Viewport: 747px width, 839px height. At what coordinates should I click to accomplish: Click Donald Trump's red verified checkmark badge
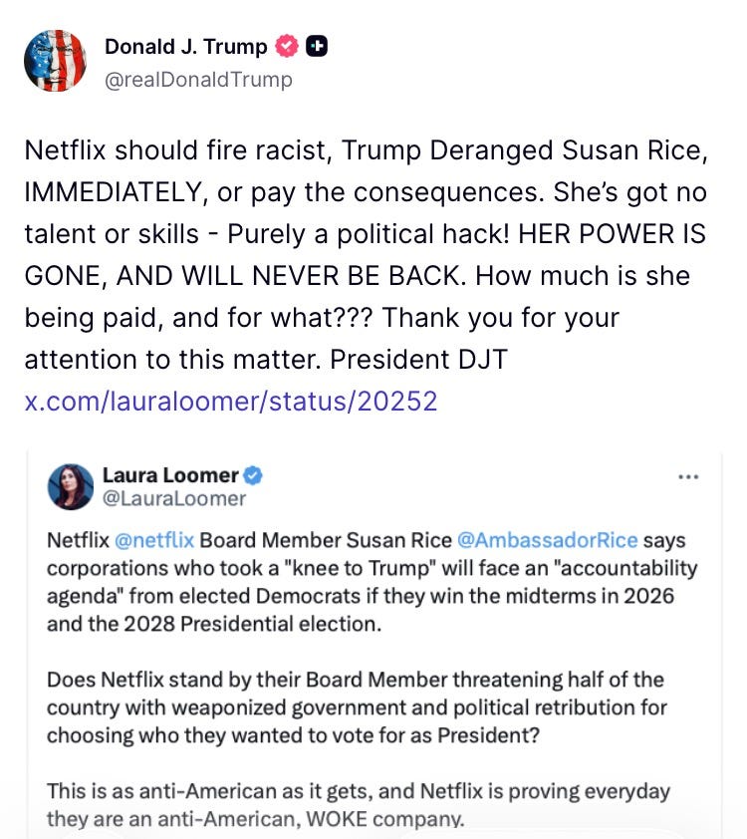[x=286, y=44]
